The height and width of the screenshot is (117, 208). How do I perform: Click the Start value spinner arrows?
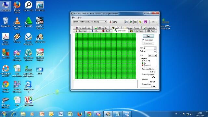(155, 48)
